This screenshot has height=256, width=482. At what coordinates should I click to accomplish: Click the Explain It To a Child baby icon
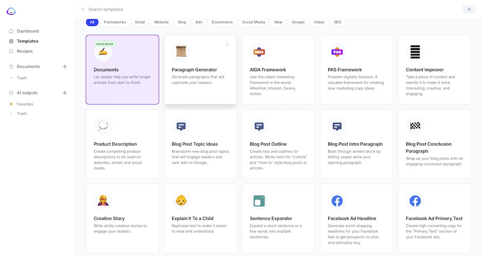point(181,201)
